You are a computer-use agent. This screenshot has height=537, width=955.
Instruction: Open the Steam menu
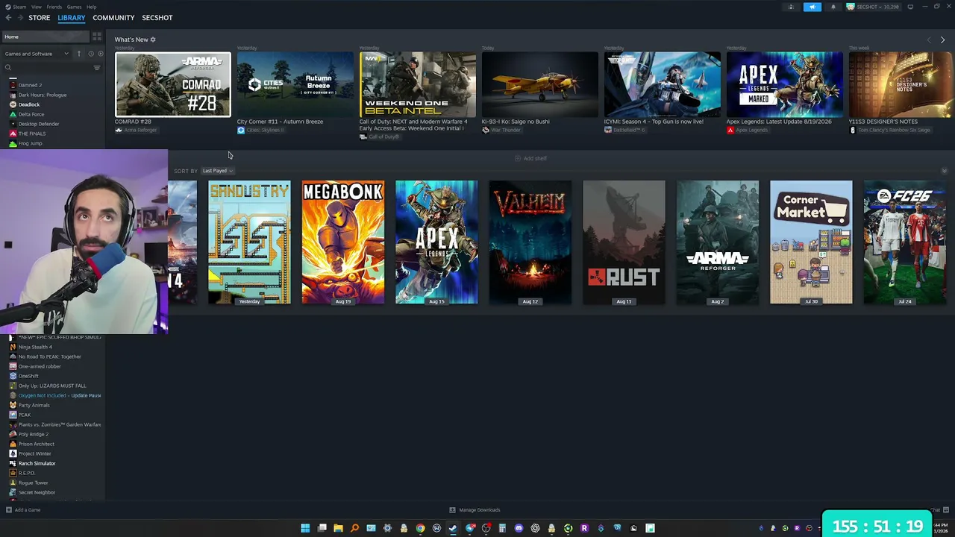(19, 7)
